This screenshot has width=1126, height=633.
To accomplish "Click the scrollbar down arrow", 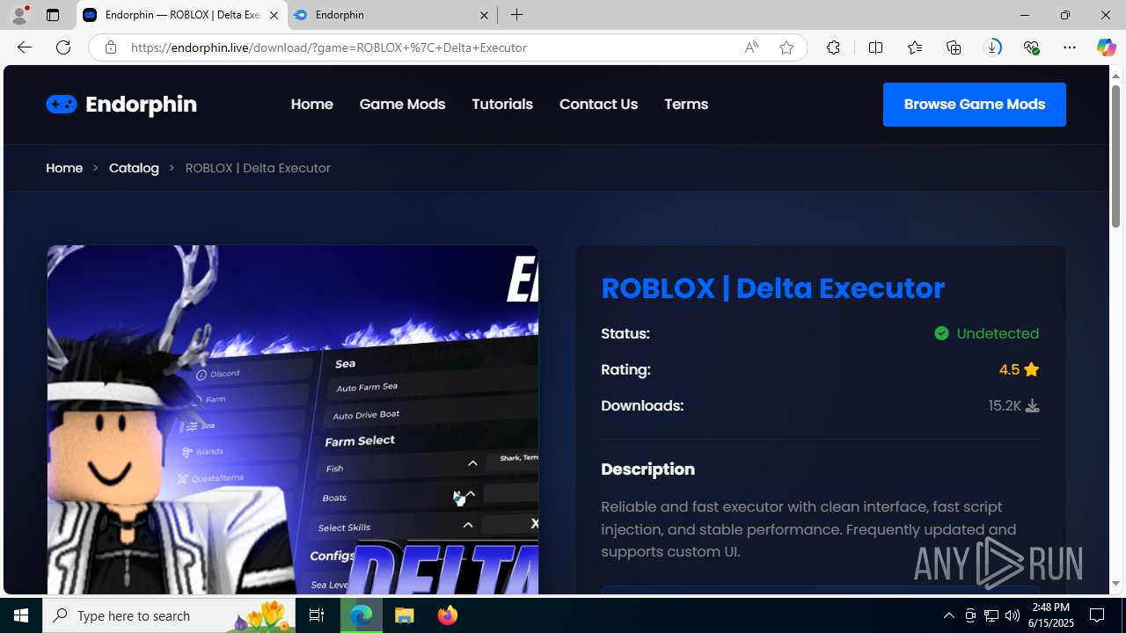I will (x=1115, y=584).
